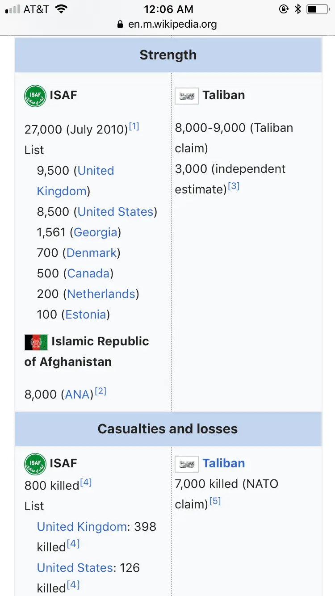Jump to citation [3] for independent estimate

point(234,187)
